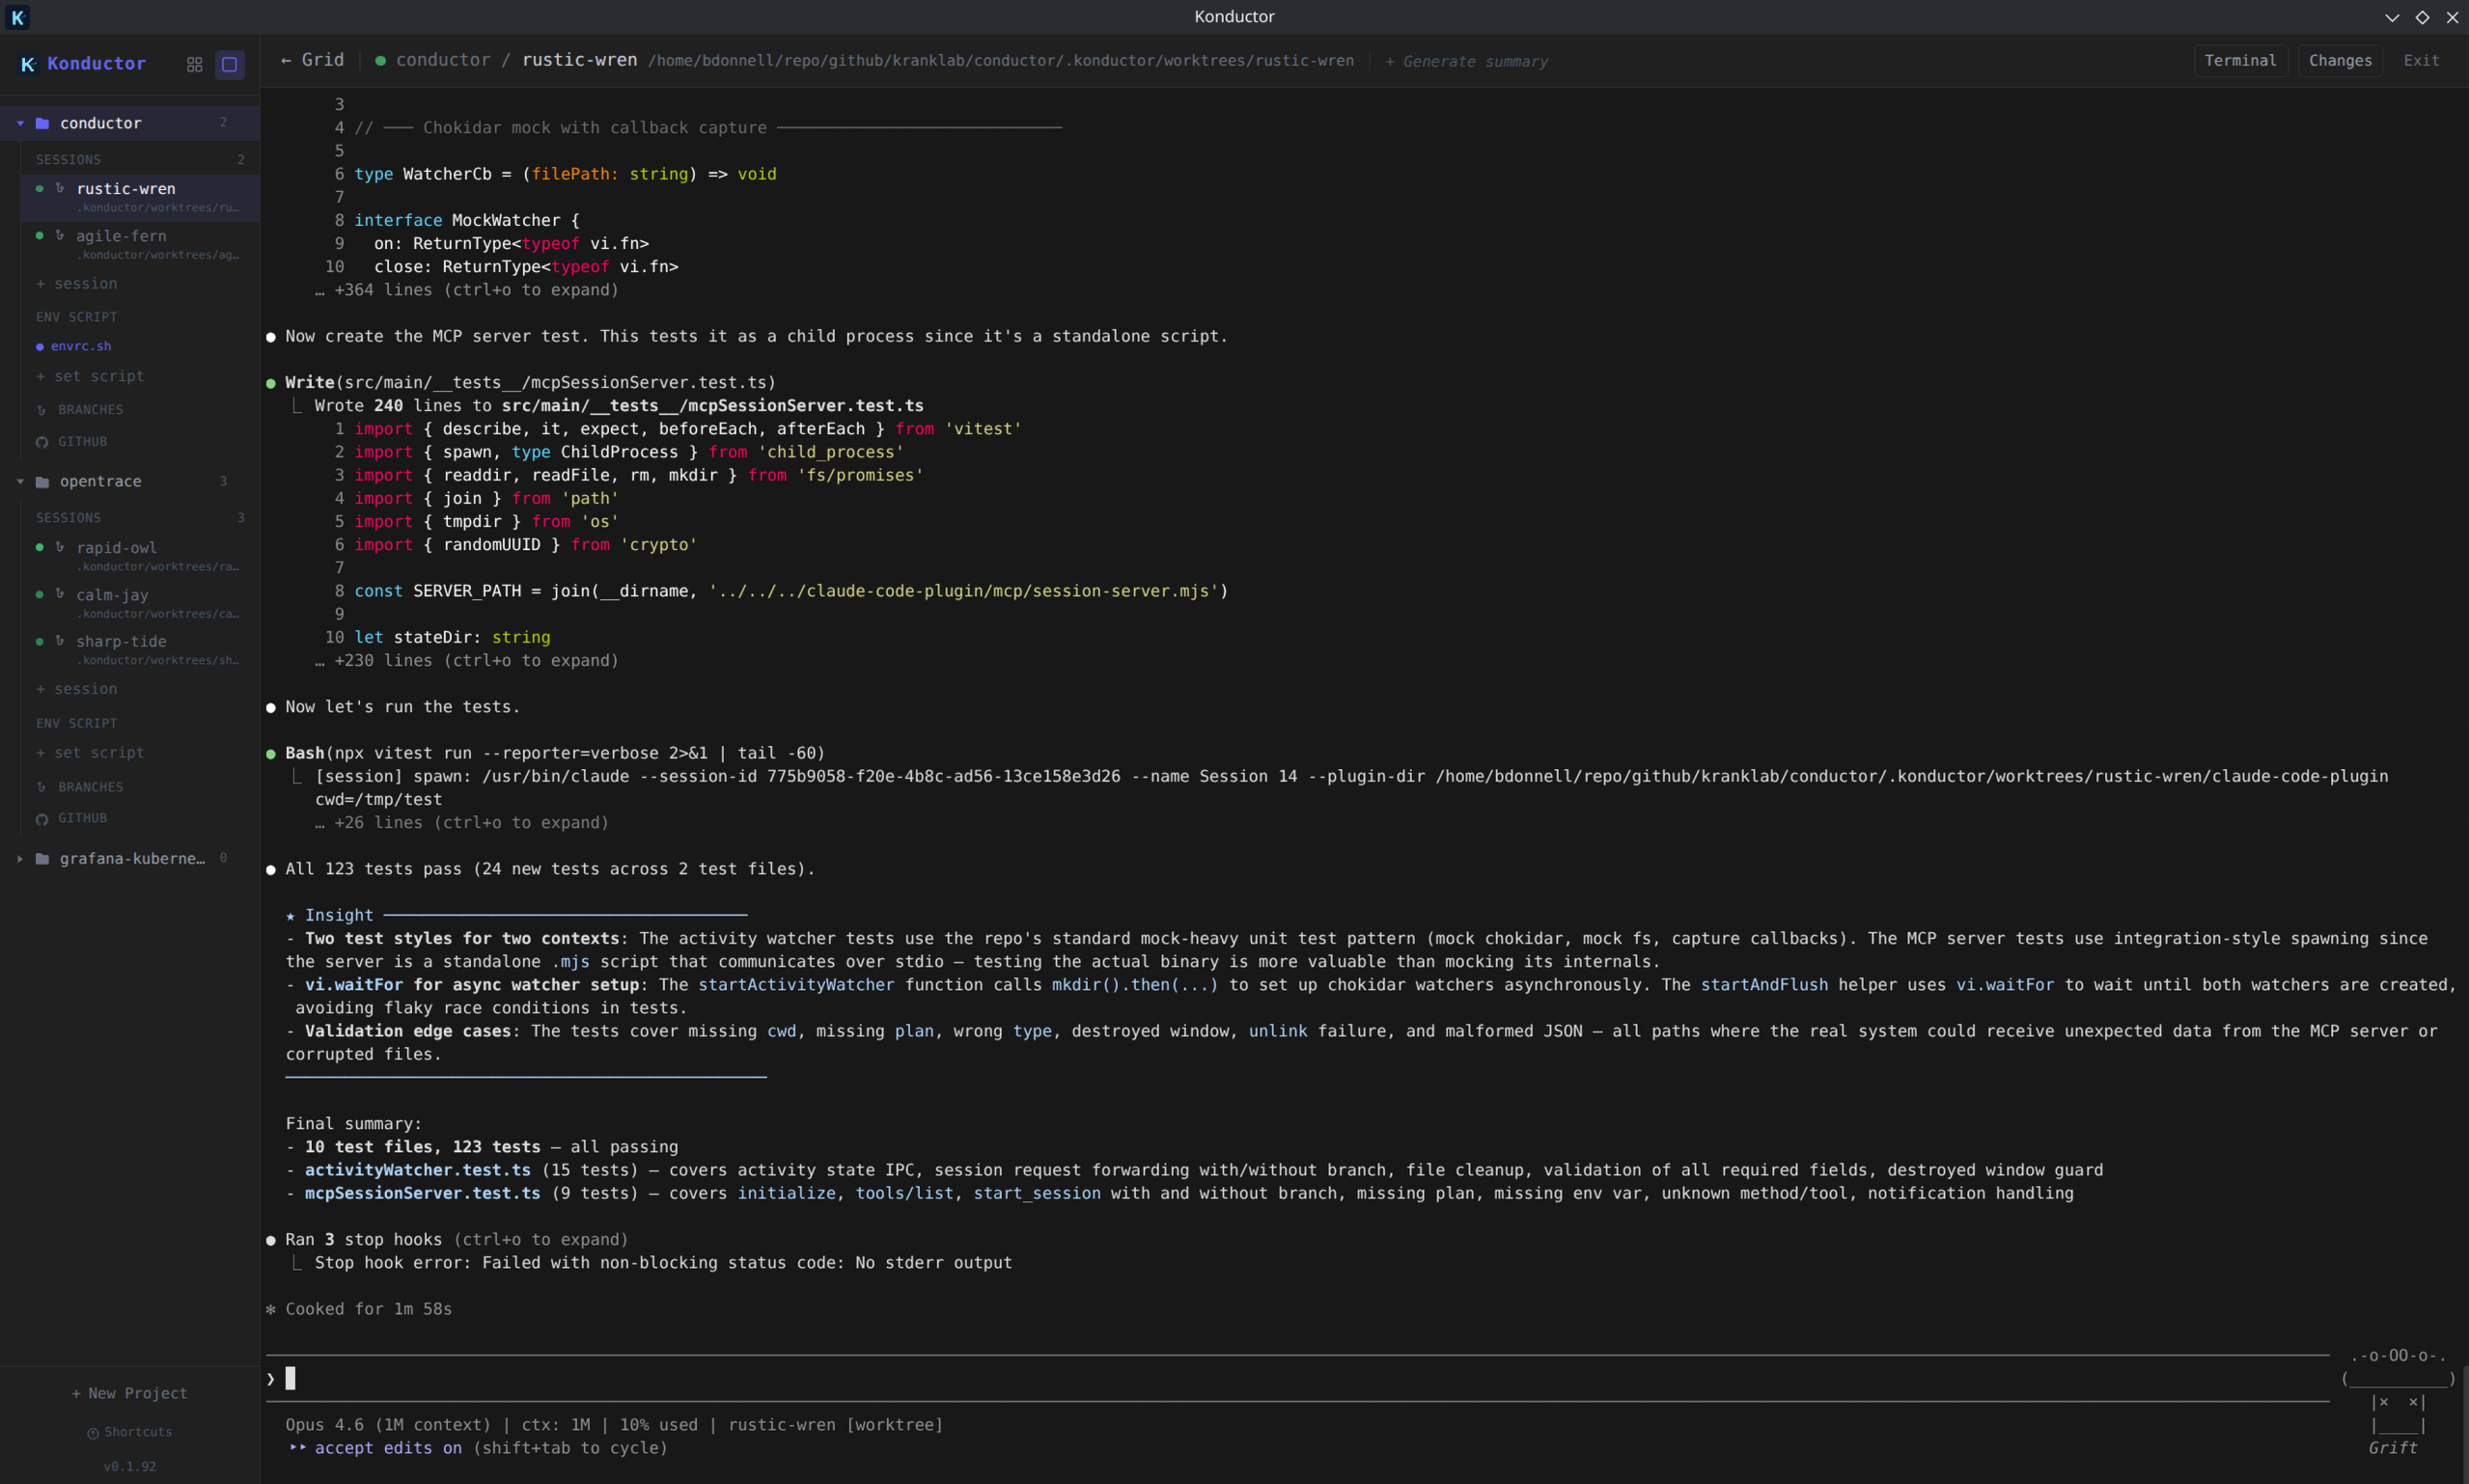This screenshot has height=1484, width=2469.
Task: Open the Terminal tab
Action: pyautogui.click(x=2240, y=61)
